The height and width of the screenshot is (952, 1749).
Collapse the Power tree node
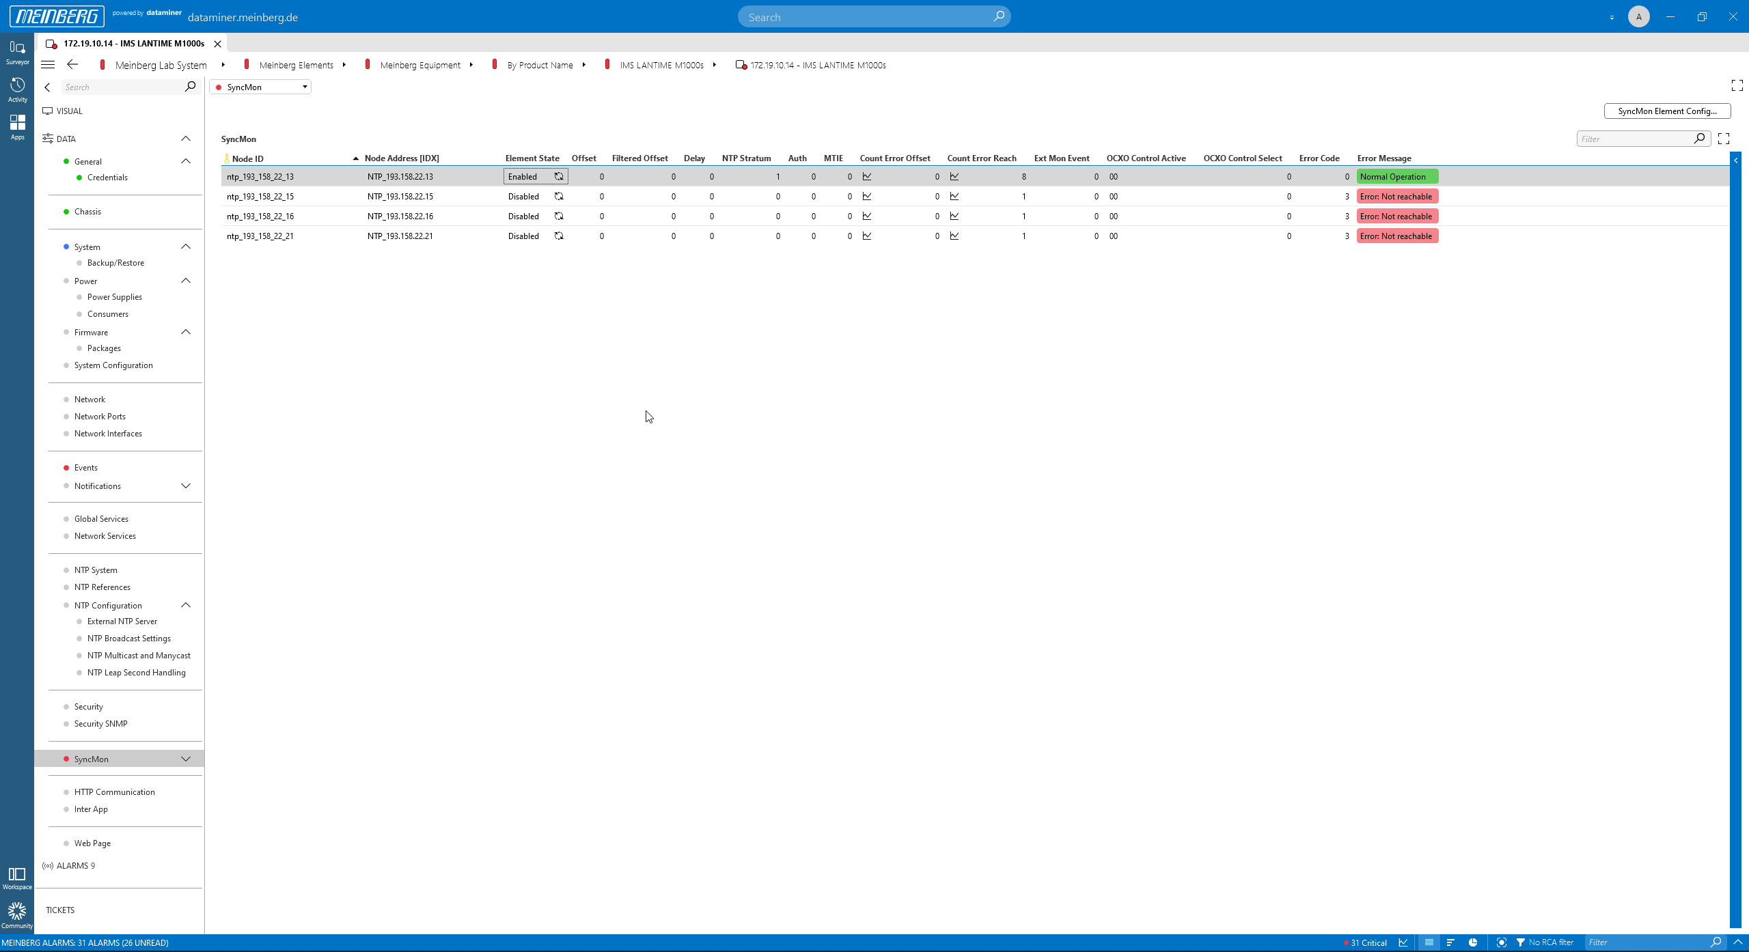tap(186, 281)
